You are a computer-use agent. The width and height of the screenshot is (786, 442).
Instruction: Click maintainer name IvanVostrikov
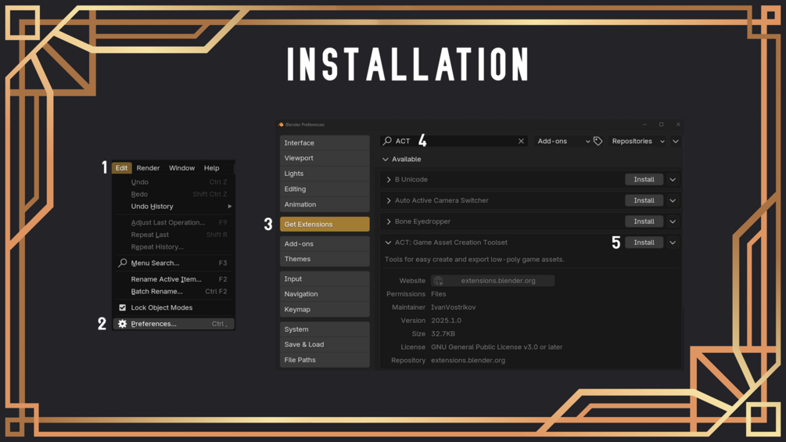click(x=453, y=307)
